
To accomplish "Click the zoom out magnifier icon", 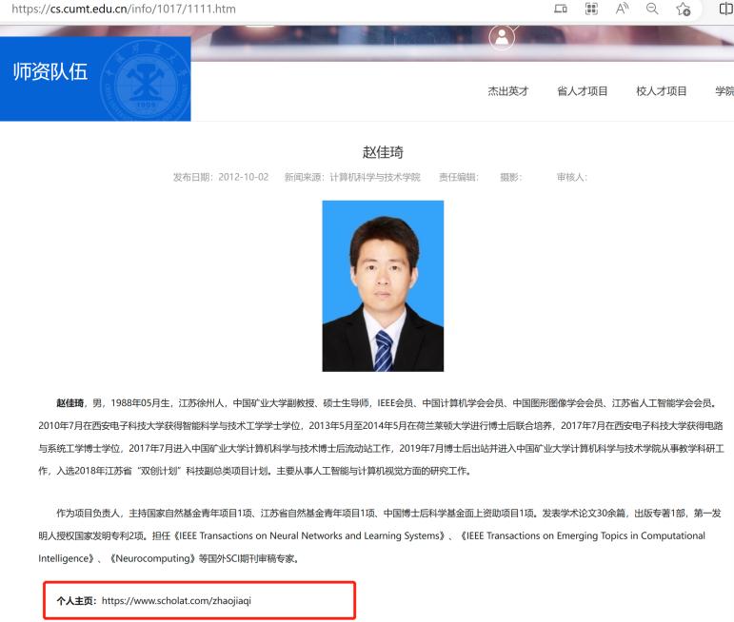I will [649, 10].
